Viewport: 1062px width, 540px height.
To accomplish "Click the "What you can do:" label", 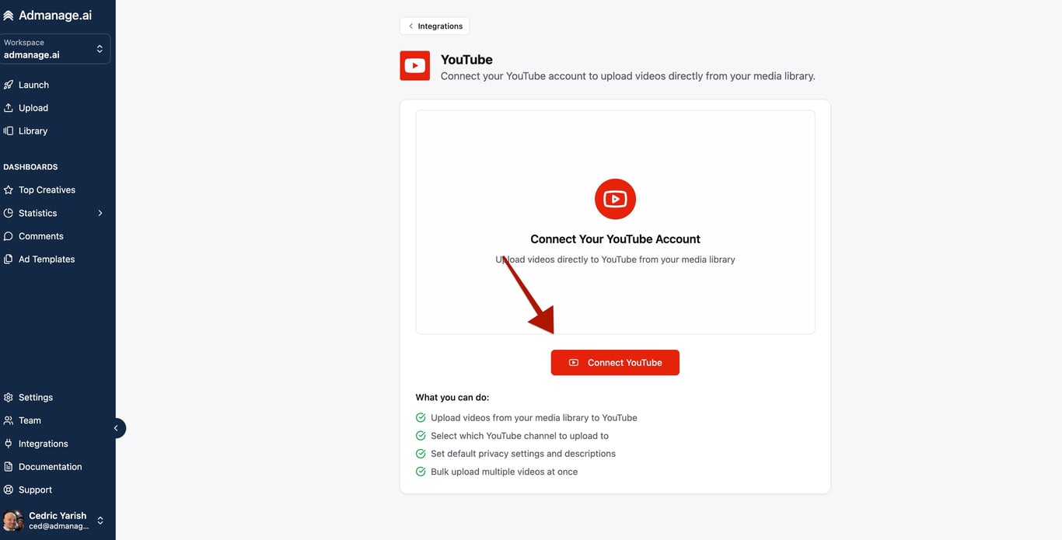I will click(452, 398).
